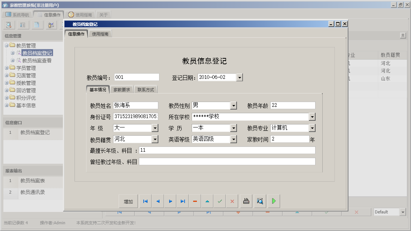
Task: Open the Default style combo box
Action: coord(404,212)
